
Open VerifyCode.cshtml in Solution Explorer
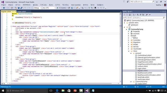[x=144, y=79]
